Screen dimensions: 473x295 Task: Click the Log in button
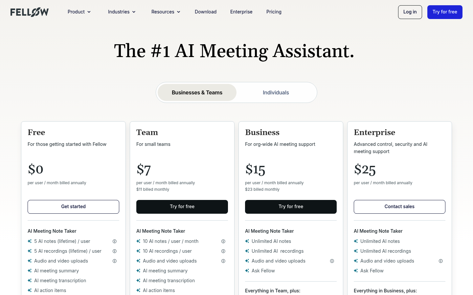(x=410, y=12)
